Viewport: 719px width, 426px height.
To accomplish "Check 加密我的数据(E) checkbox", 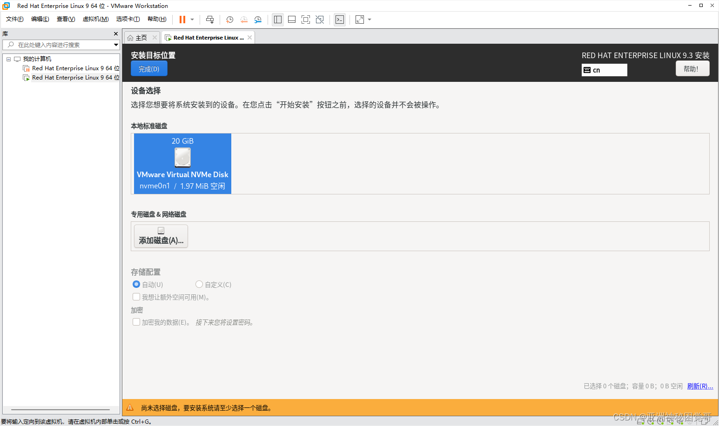I will 136,322.
